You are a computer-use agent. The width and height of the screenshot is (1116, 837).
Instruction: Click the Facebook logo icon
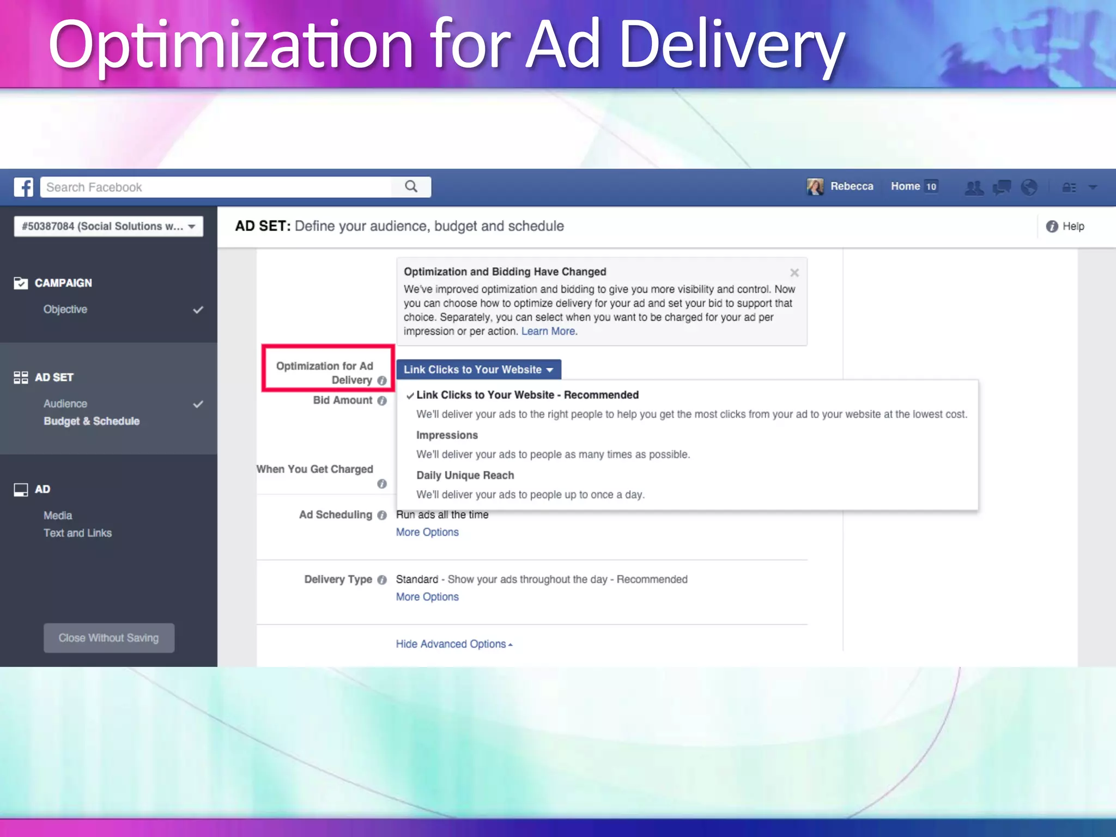[x=23, y=187]
